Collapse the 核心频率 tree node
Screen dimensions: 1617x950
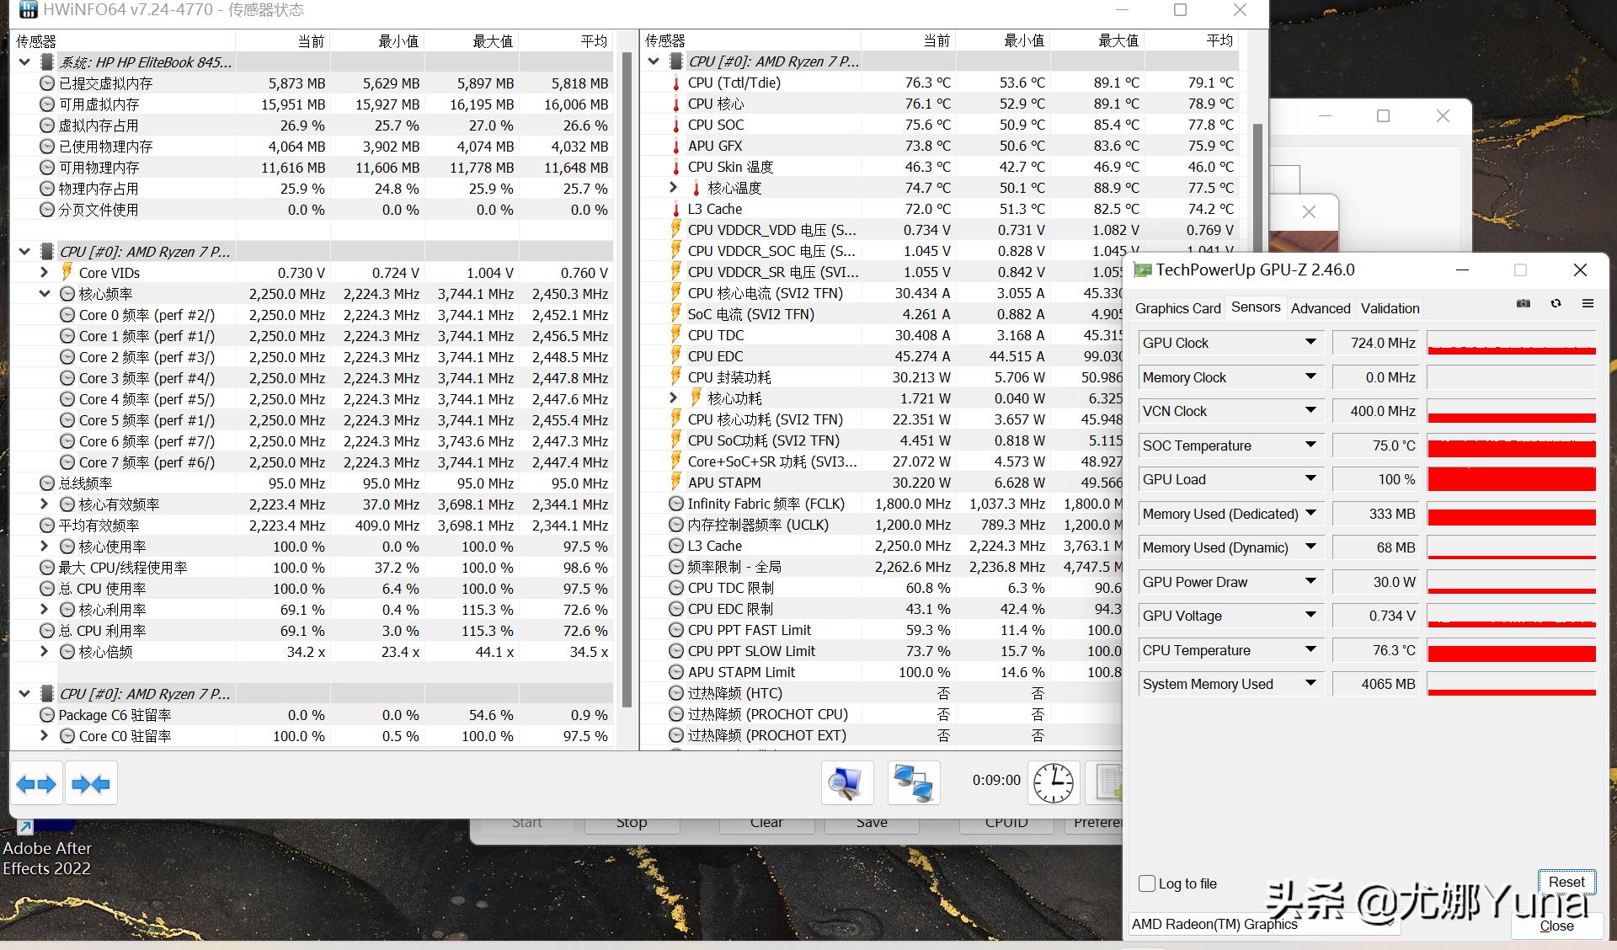point(45,294)
